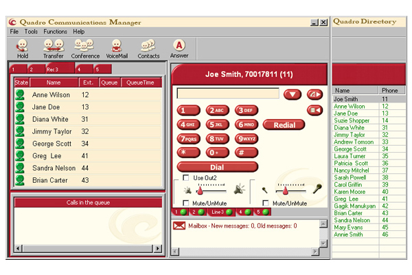Click Anne Wilson's green status icon

point(20,95)
